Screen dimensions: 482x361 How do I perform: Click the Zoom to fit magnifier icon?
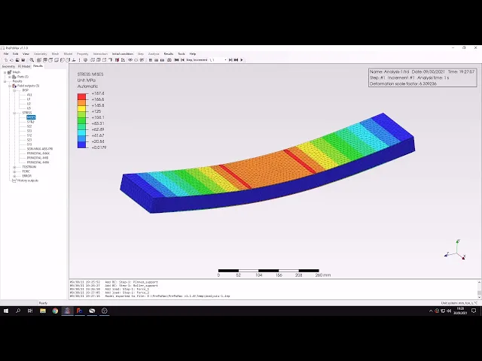click(32, 60)
